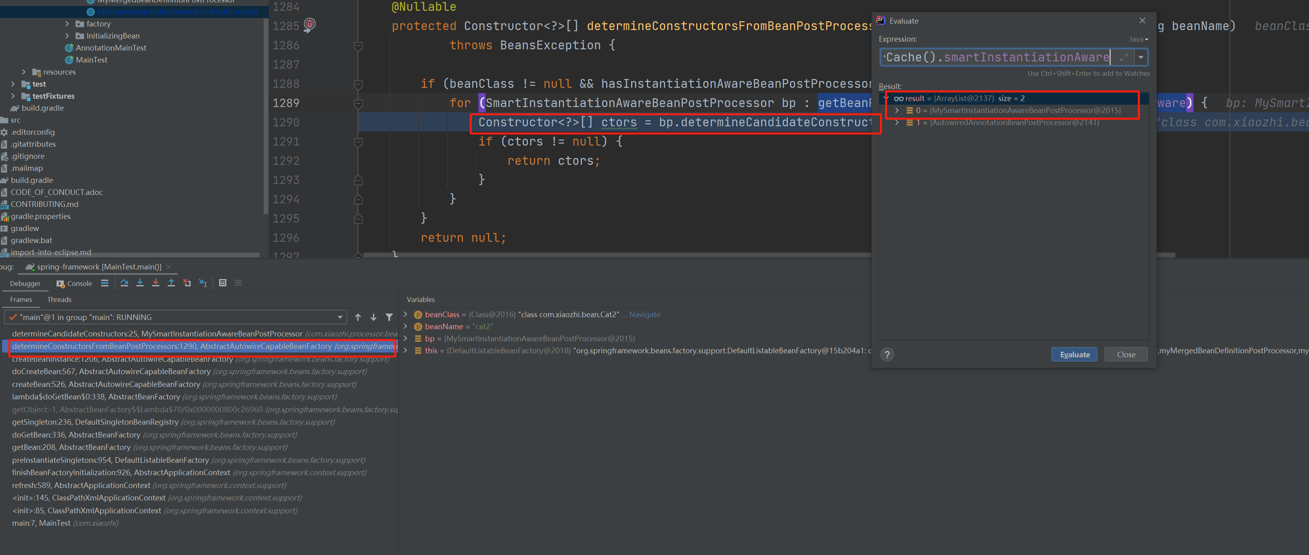The height and width of the screenshot is (555, 1309).
Task: Click Run to Cursor icon
Action: 203,283
